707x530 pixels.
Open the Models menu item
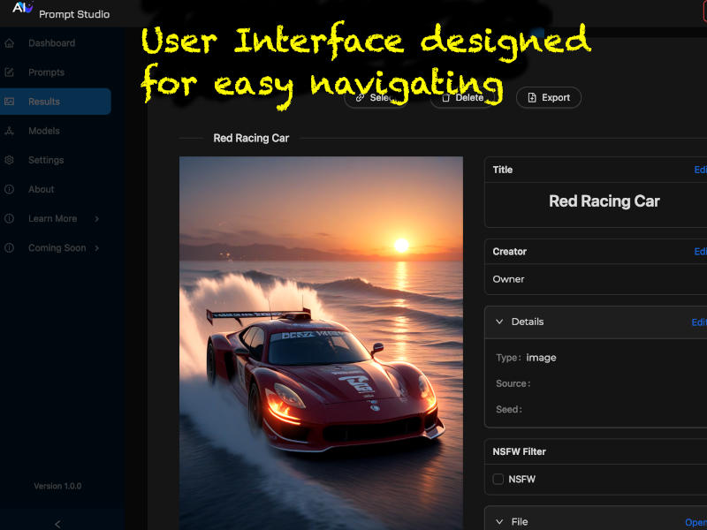pyautogui.click(x=44, y=131)
